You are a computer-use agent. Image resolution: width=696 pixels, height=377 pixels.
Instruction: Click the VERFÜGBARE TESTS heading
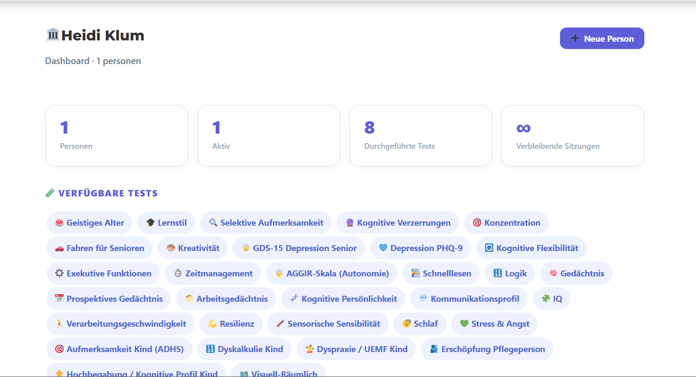point(108,193)
